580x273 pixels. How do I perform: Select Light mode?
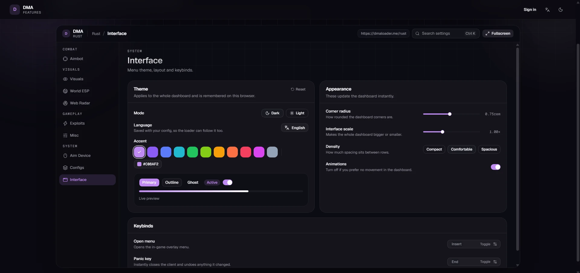297,113
